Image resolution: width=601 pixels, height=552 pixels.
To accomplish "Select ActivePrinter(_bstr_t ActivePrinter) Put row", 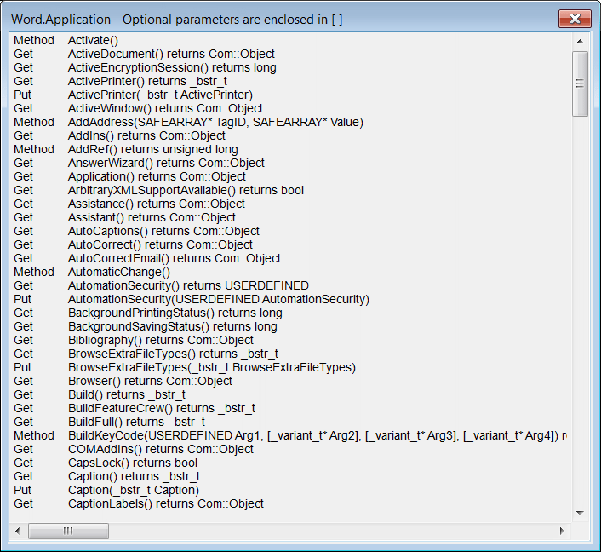I will 290,95.
